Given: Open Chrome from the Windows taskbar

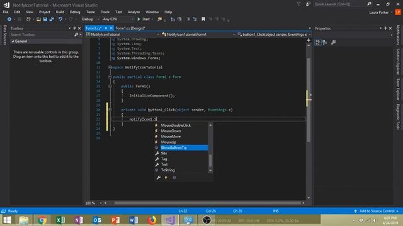Looking at the screenshot, I should pyautogui.click(x=42, y=220).
